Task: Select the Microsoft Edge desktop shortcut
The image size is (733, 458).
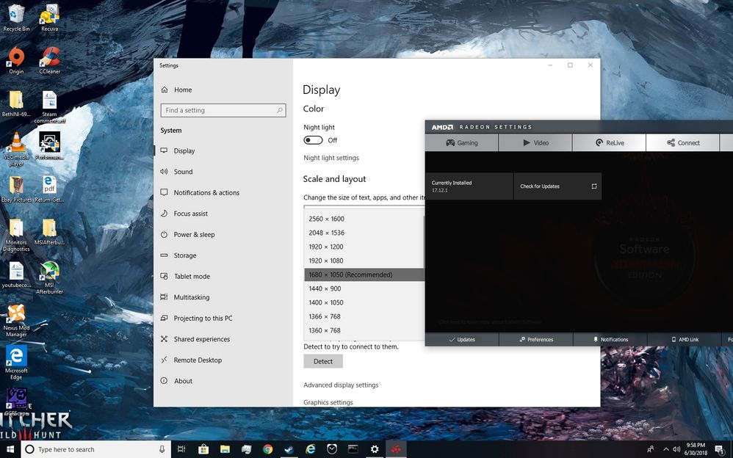Action: tap(16, 363)
